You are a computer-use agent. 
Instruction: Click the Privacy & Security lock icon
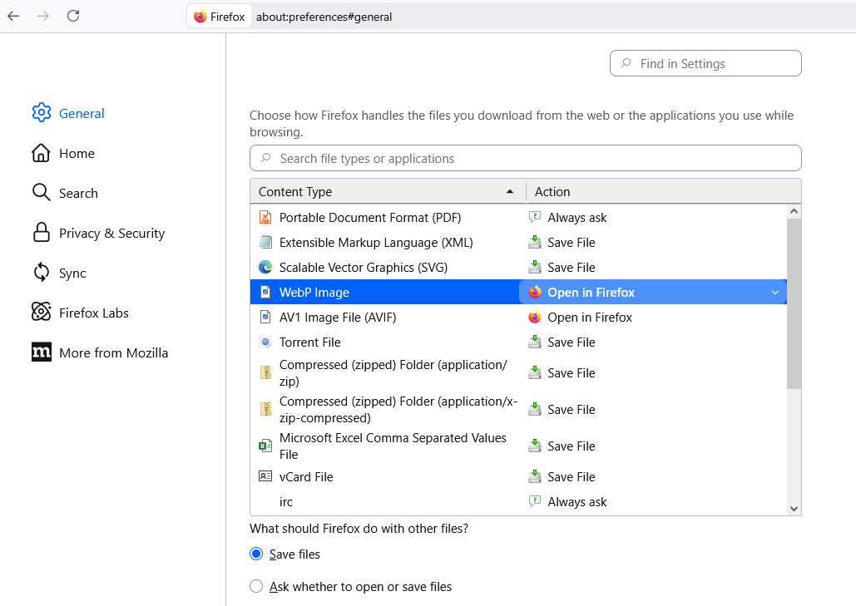pos(41,233)
